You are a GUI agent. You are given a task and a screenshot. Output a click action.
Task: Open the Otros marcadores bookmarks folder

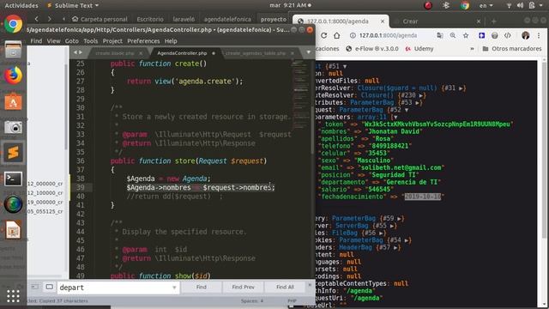pos(512,49)
